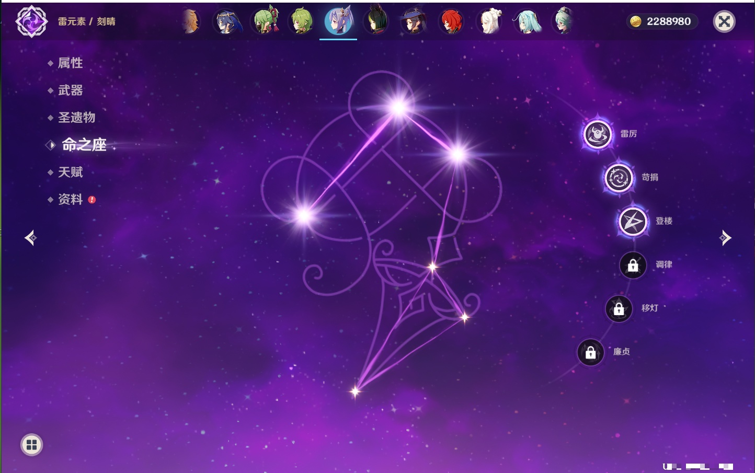Viewport: 755px width, 473px height.
Task: Select the highlighted Keqing portrait
Action: pyautogui.click(x=339, y=21)
